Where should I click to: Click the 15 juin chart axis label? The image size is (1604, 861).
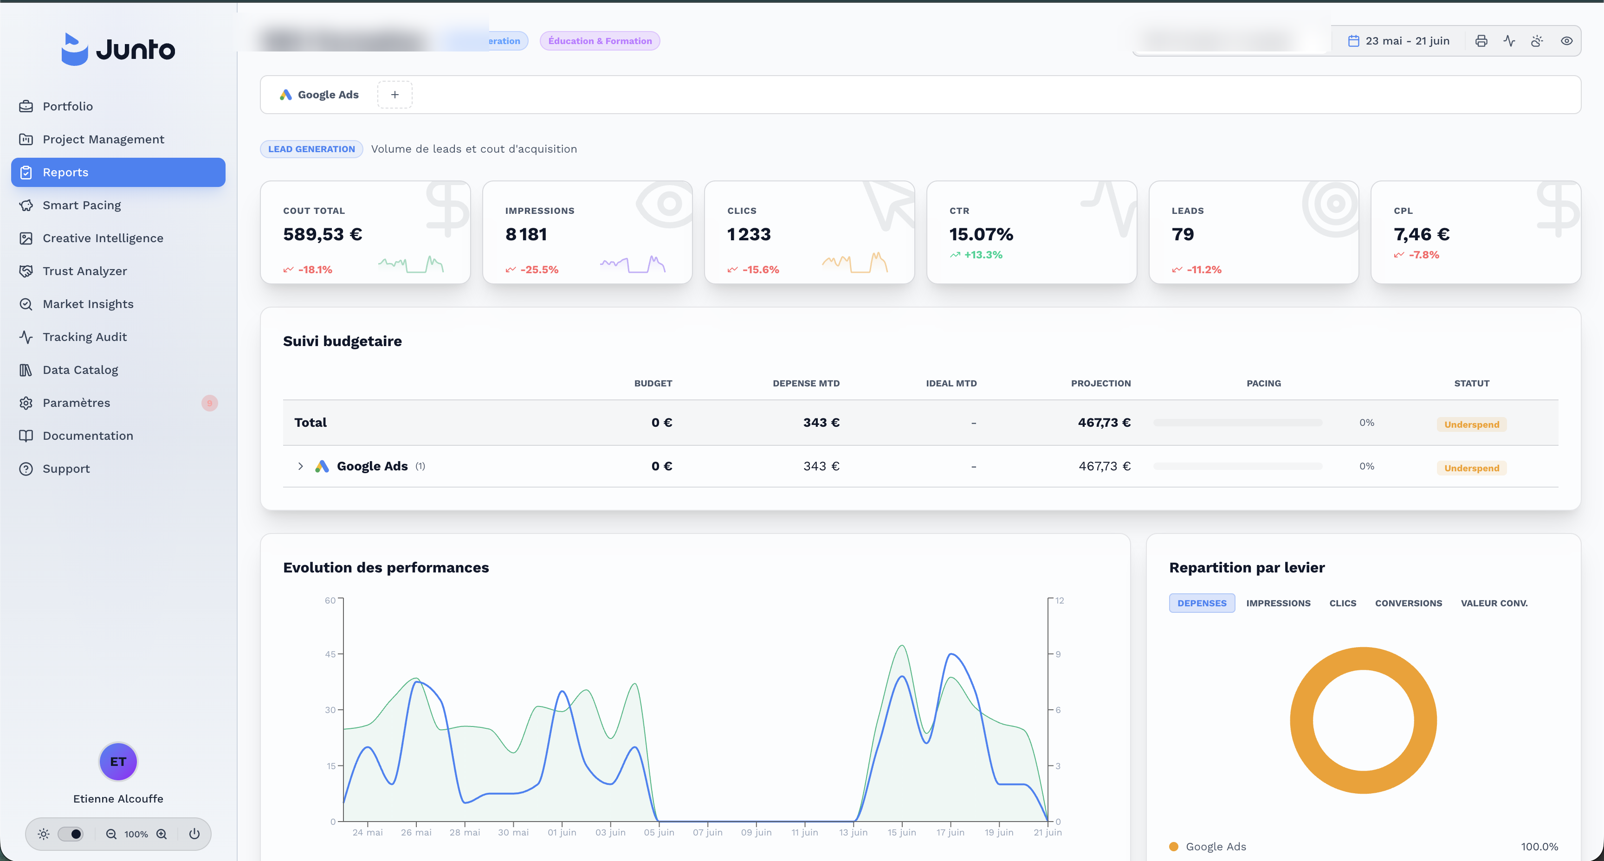click(x=902, y=832)
